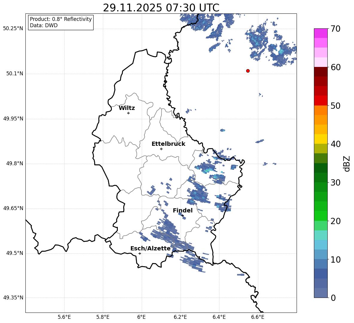
Task: Click the 'Product: 0.8° Reflectivity' label
Action: pyautogui.click(x=61, y=19)
